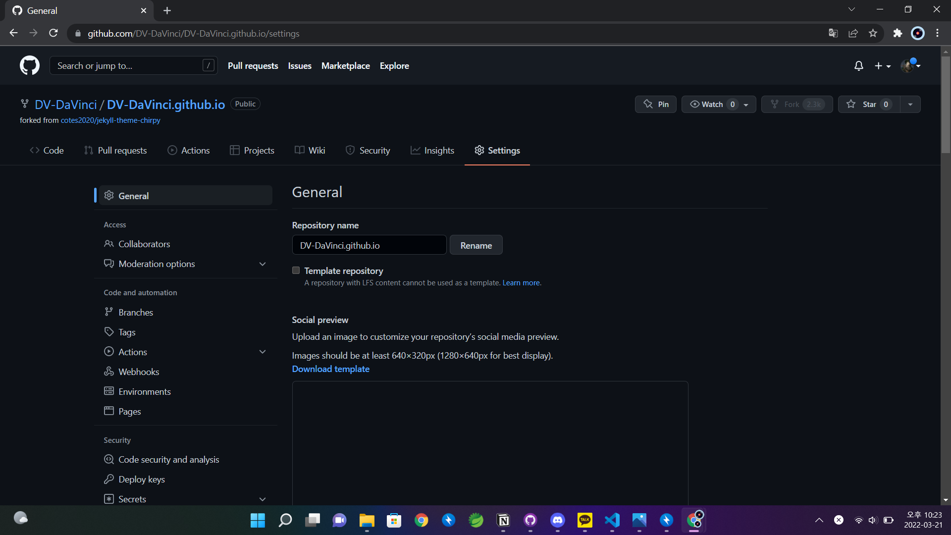The height and width of the screenshot is (535, 951).
Task: Click the Repository name input field
Action: pyautogui.click(x=369, y=245)
